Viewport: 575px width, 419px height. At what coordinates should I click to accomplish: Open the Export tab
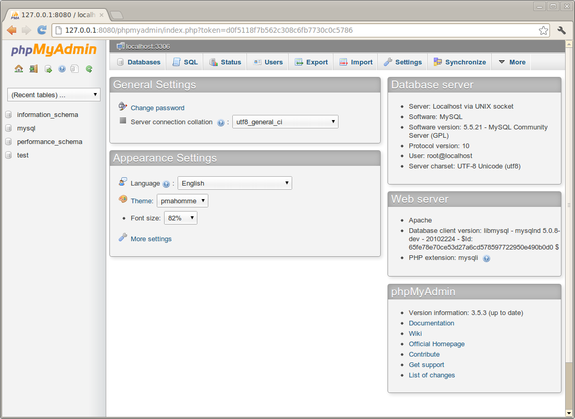click(x=311, y=61)
